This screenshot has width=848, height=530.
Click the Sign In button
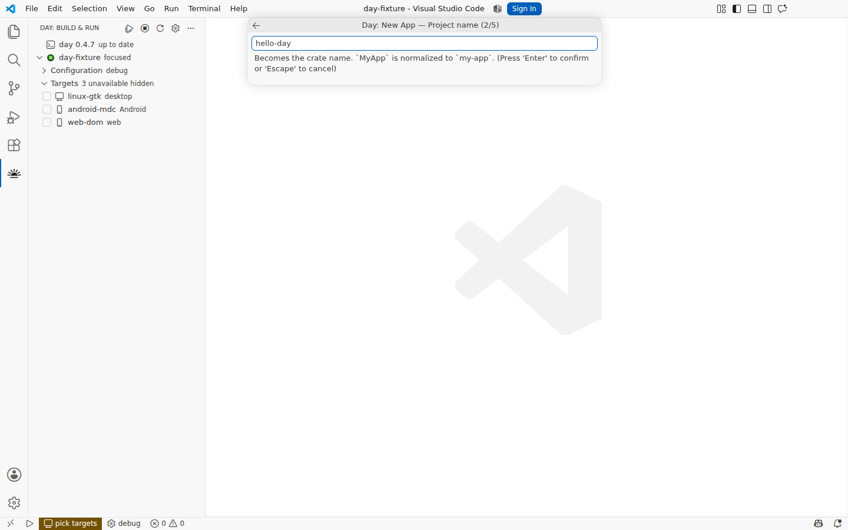[524, 9]
